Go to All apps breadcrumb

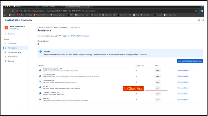(49, 27)
